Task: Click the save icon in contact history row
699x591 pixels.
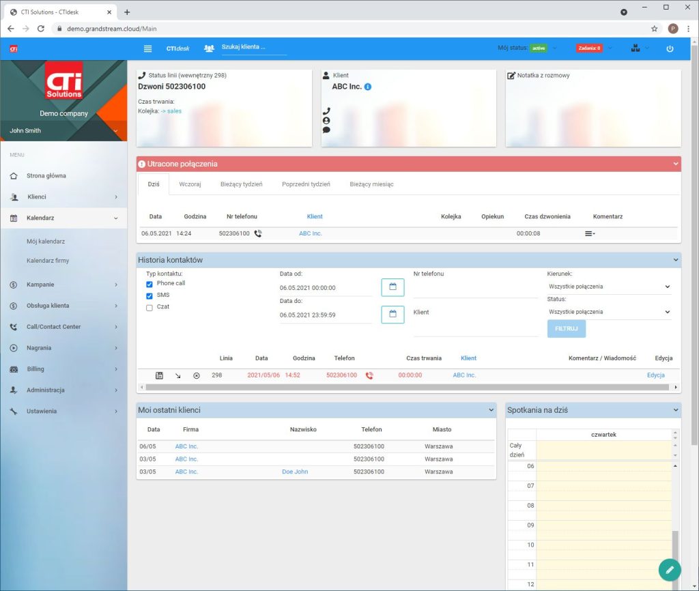Action: 159,375
